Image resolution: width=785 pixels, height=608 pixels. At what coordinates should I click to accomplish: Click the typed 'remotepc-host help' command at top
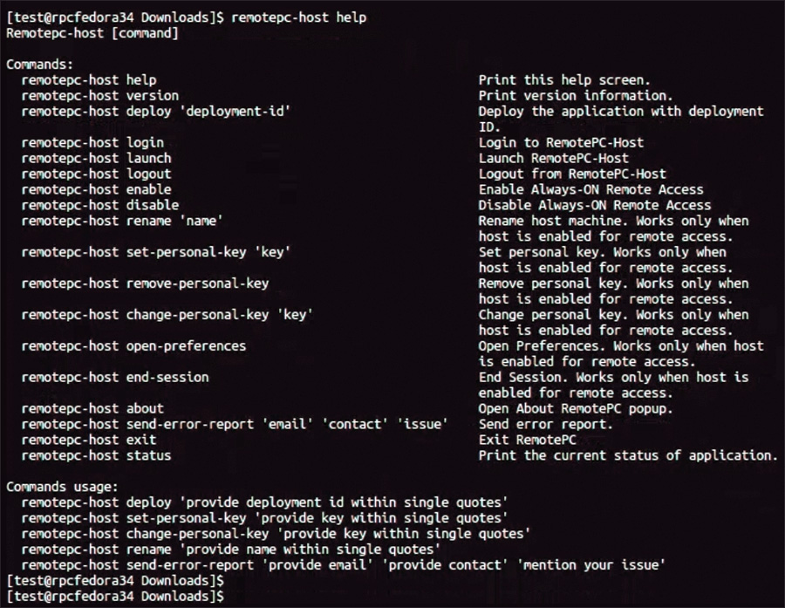(298, 17)
